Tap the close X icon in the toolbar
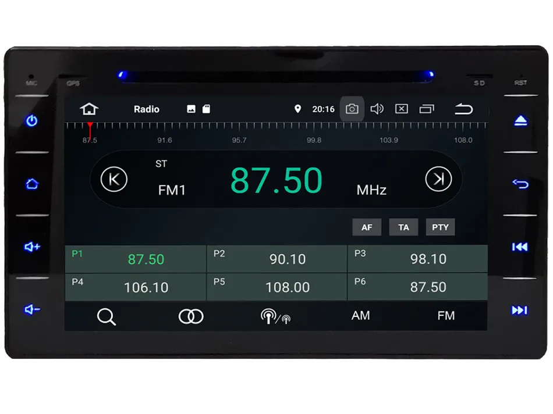 click(401, 109)
